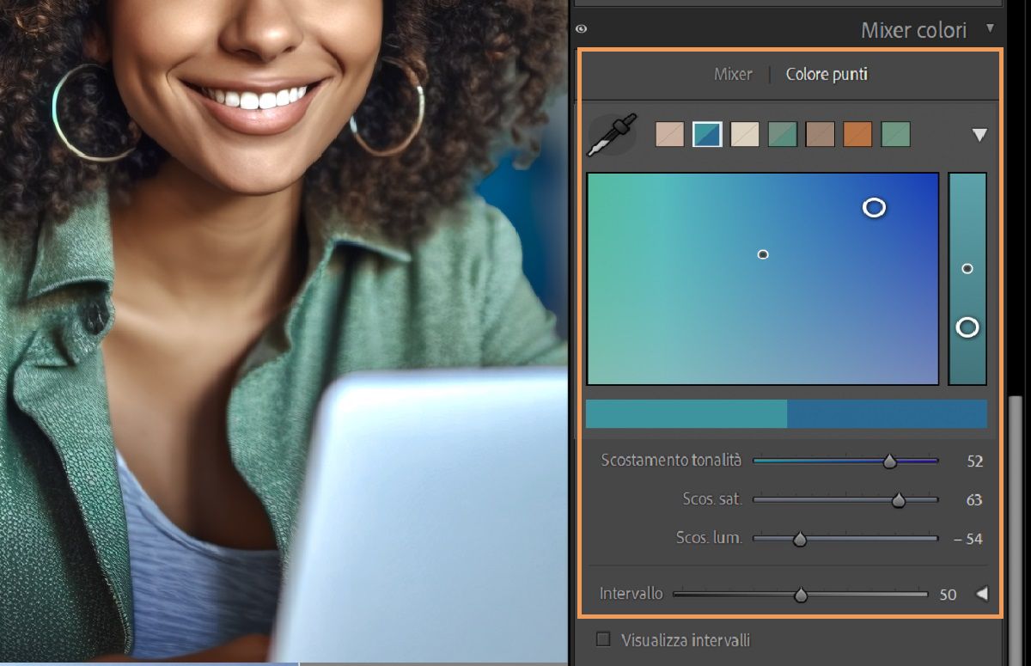Click the Scostamento tonalità label
1031x666 pixels.
[671, 461]
